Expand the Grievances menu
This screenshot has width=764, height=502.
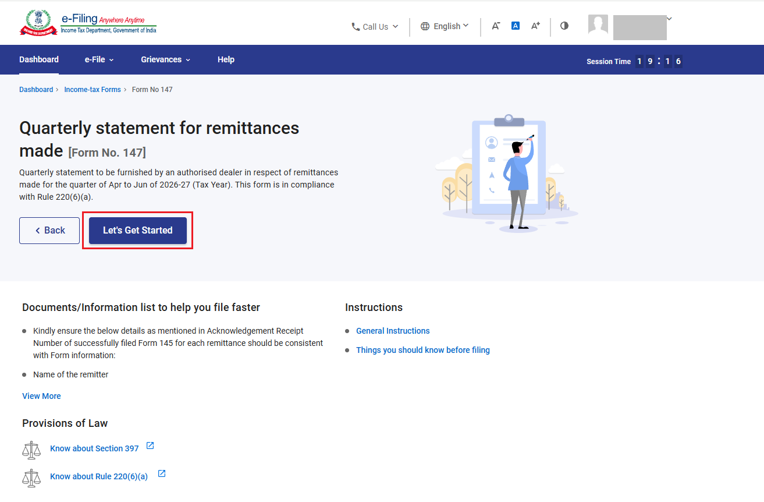point(165,59)
